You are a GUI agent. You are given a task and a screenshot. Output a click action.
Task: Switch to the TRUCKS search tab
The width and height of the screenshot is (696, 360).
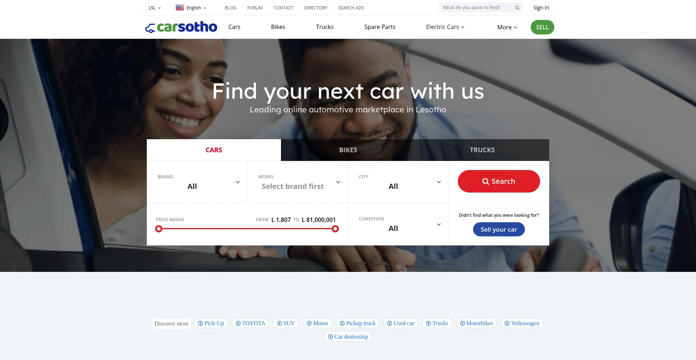tap(482, 150)
